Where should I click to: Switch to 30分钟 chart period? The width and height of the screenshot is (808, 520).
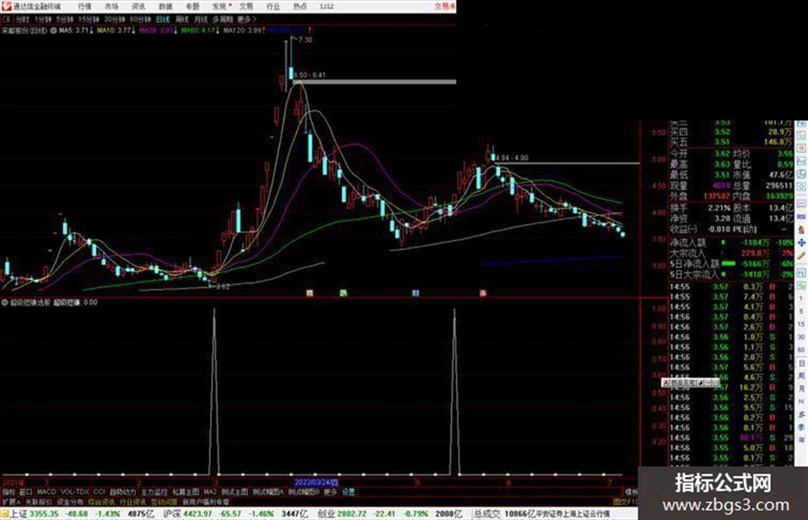(115, 20)
